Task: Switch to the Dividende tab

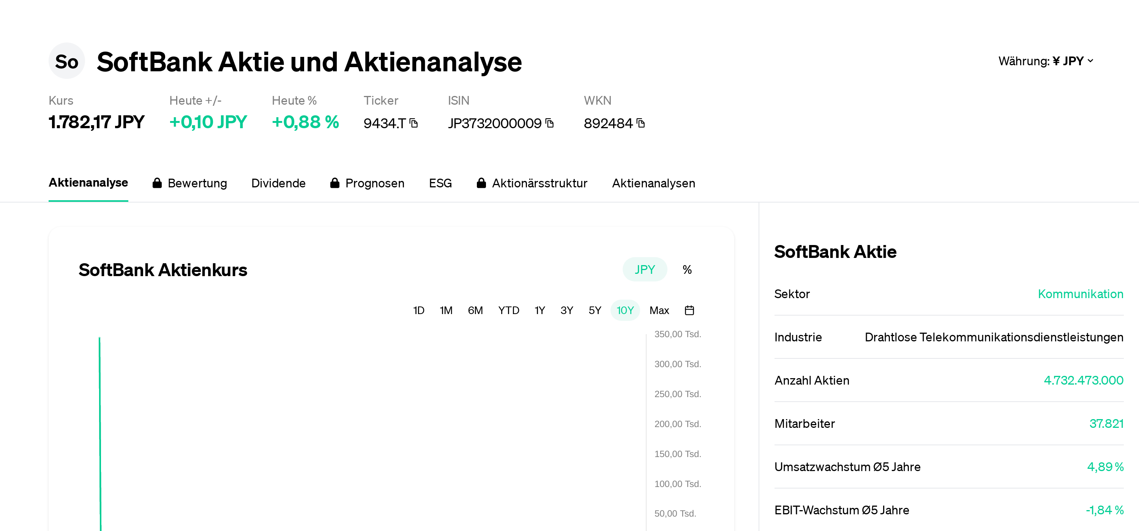Action: (x=278, y=183)
